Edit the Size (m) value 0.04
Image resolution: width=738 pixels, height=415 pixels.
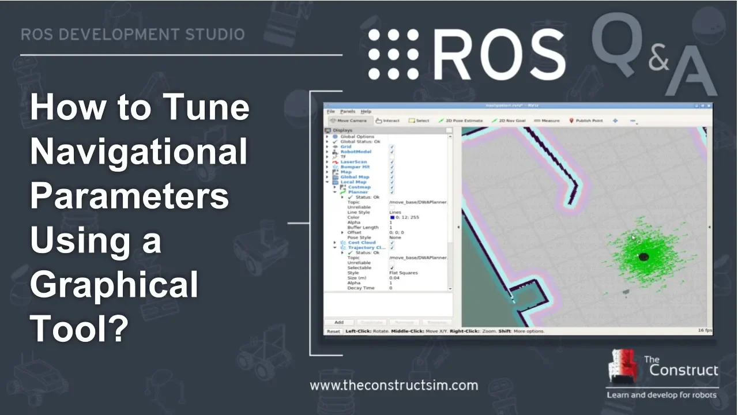point(394,278)
